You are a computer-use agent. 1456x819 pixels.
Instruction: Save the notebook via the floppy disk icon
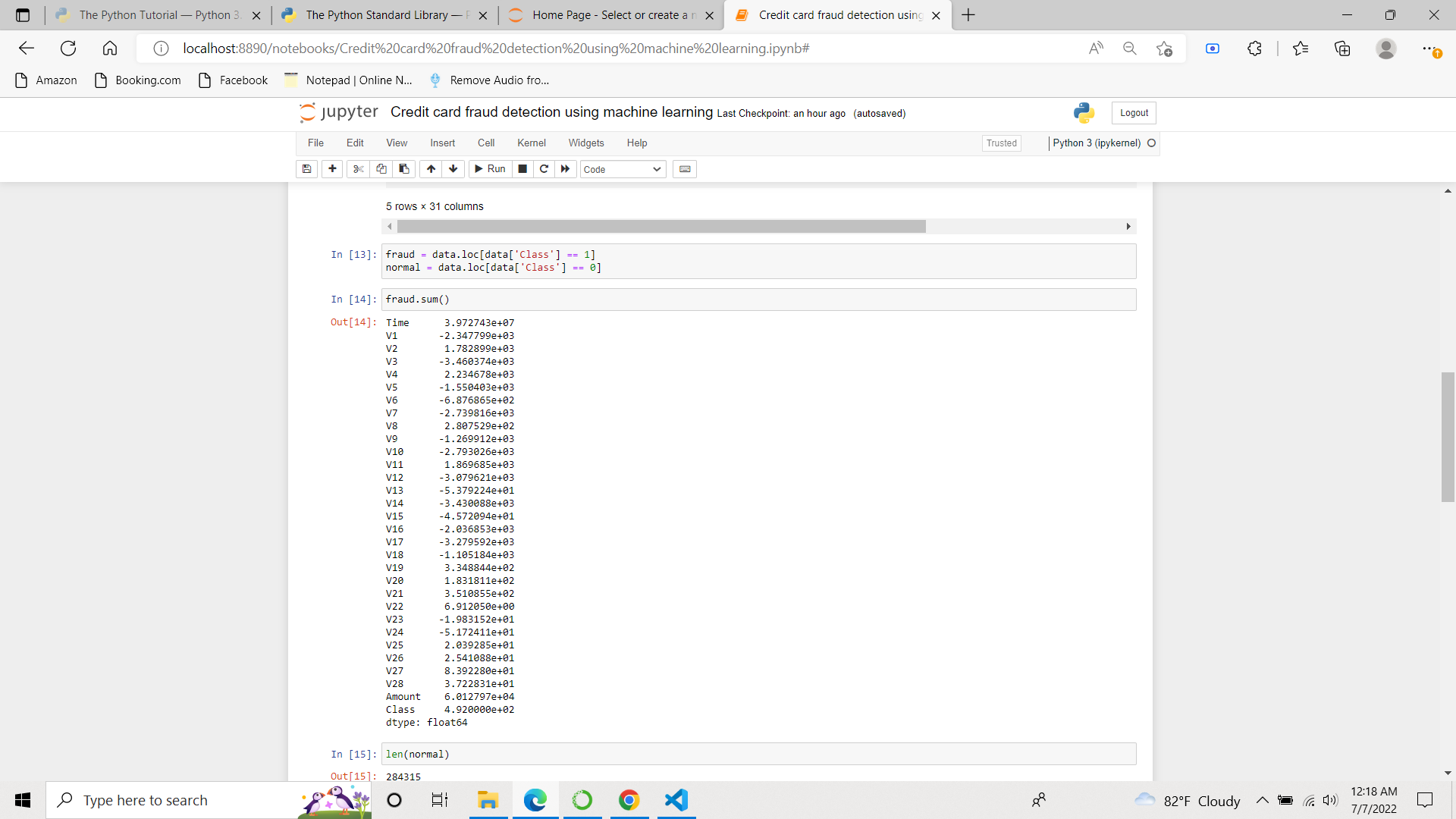pyautogui.click(x=306, y=168)
